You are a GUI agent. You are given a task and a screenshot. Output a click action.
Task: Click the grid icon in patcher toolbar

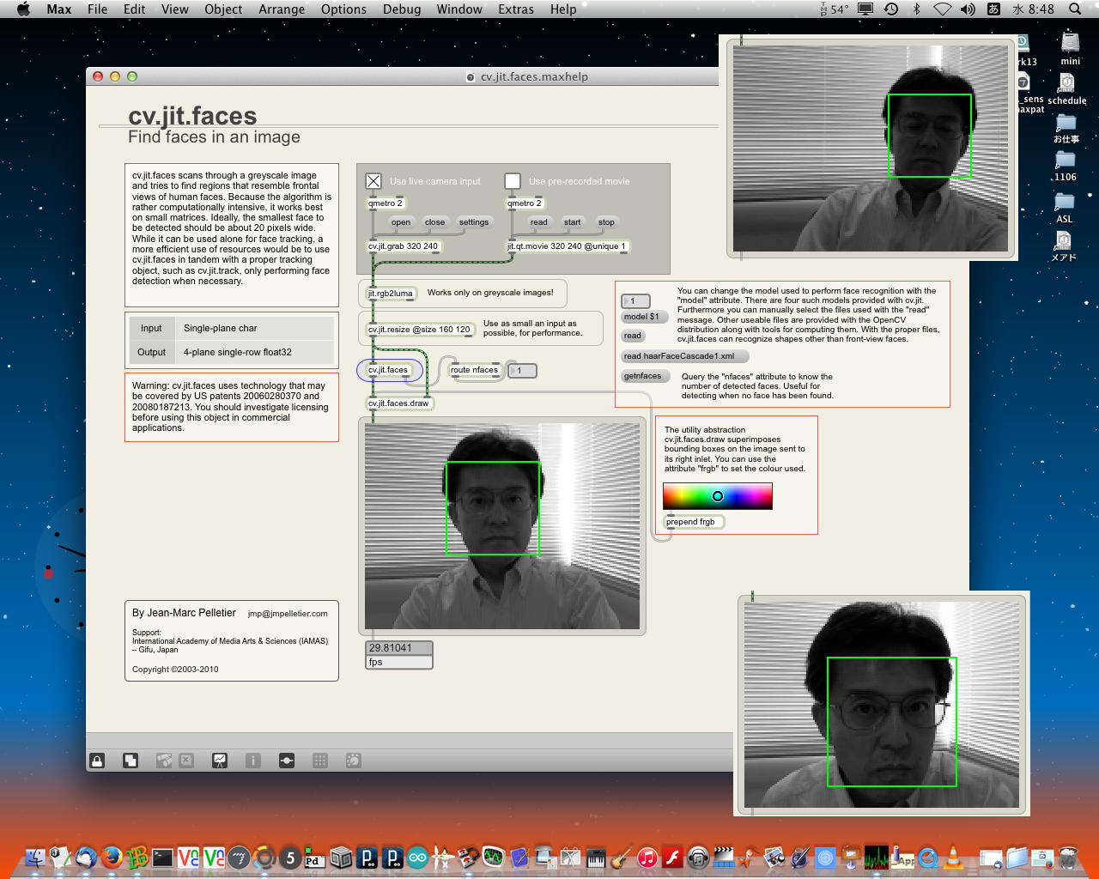pyautogui.click(x=320, y=761)
